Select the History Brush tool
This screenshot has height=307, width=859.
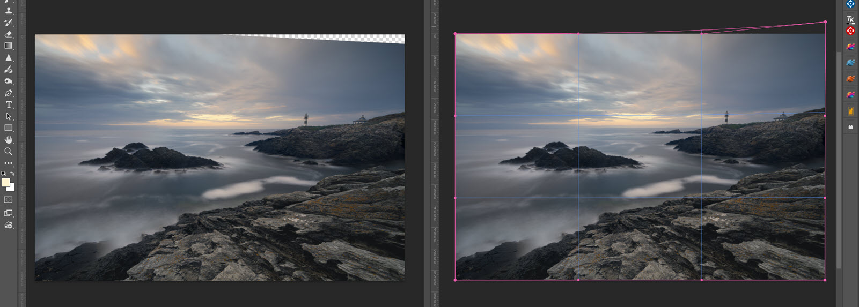point(9,23)
